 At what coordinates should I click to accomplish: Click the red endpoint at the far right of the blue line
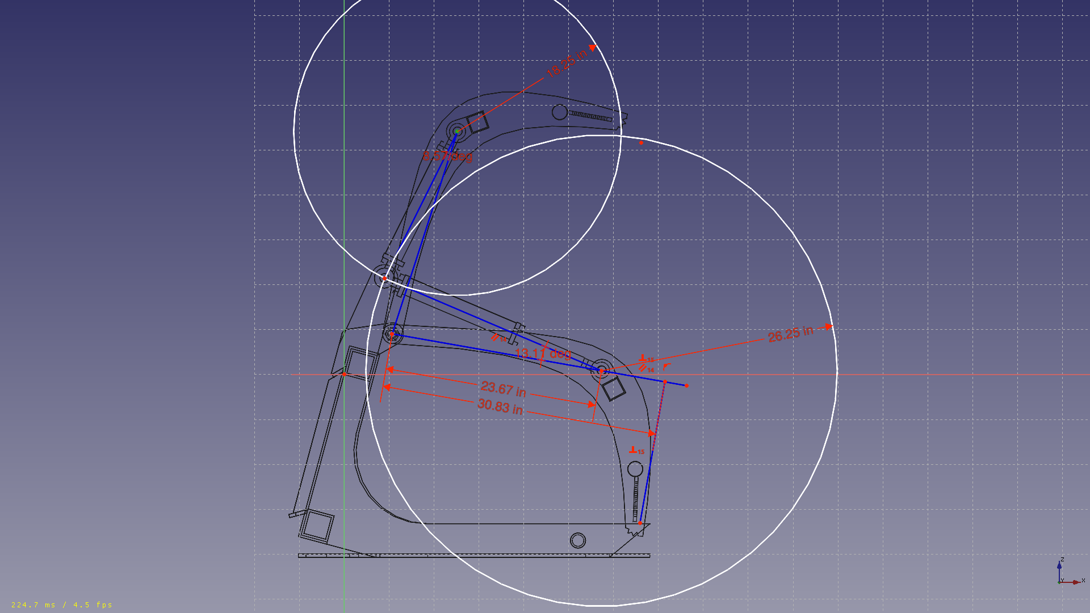click(686, 385)
